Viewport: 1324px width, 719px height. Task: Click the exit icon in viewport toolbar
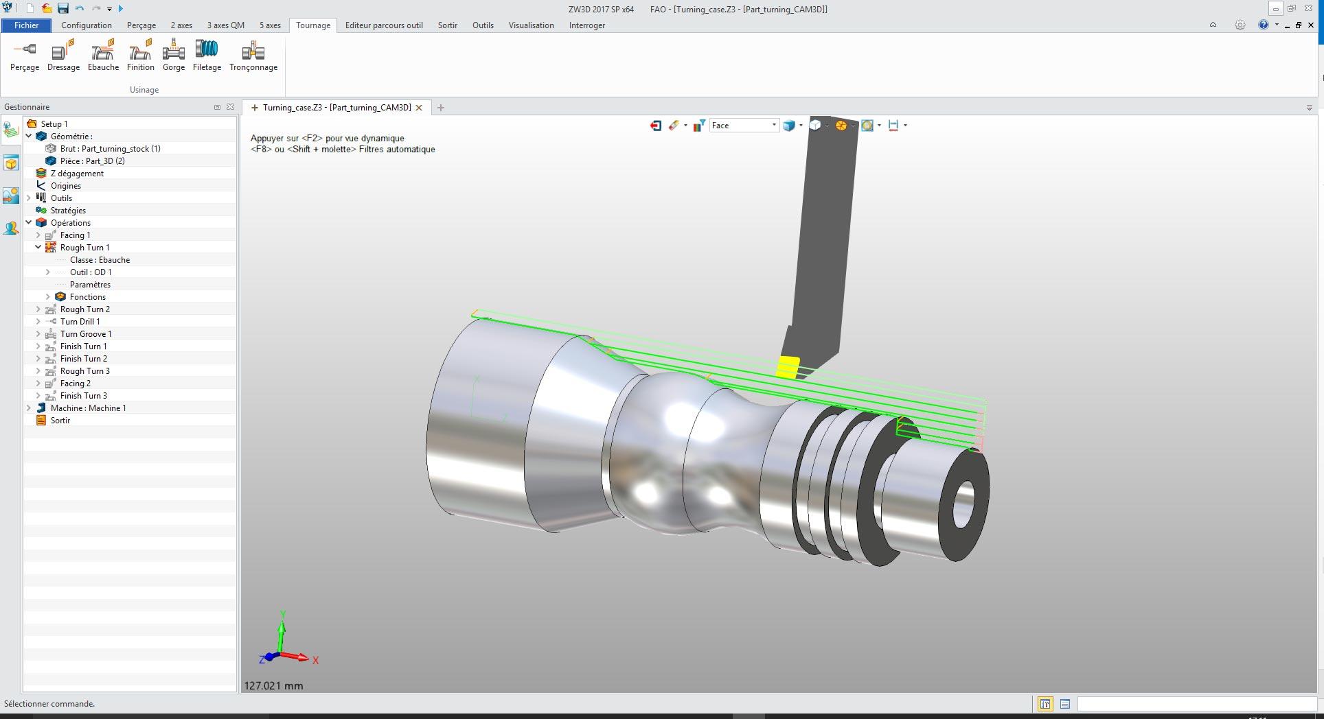coord(656,126)
